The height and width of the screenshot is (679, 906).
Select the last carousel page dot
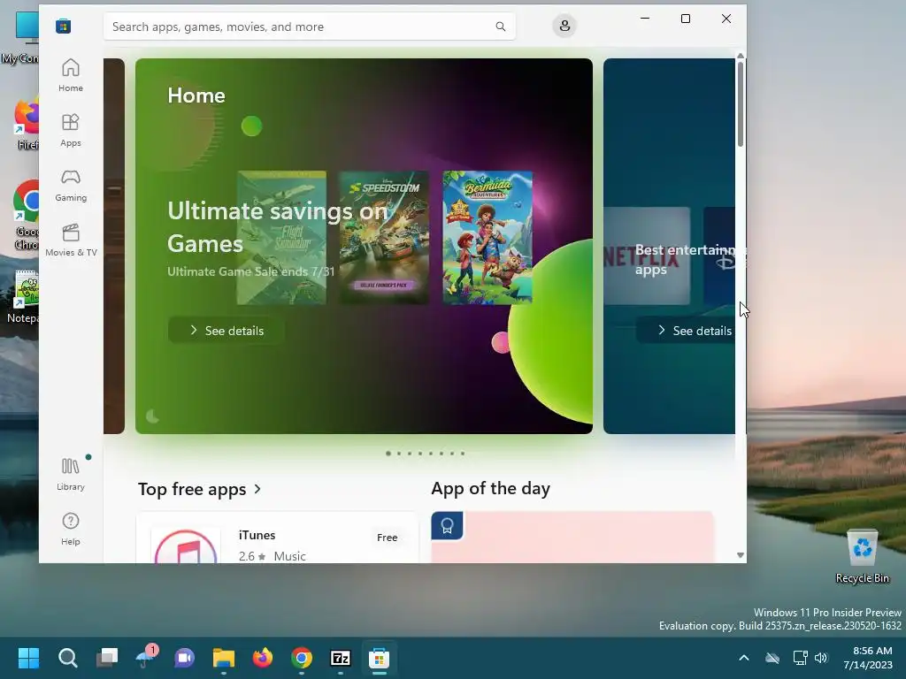point(463,454)
